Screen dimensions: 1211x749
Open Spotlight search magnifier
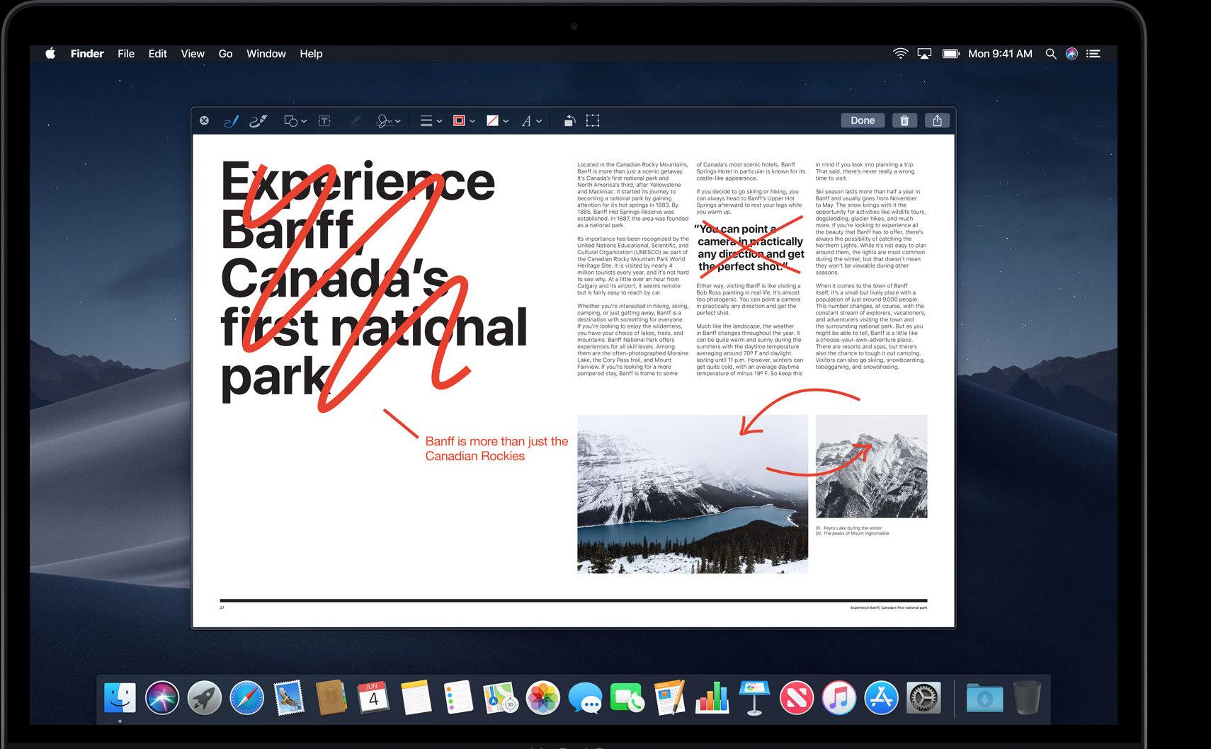(x=1051, y=54)
